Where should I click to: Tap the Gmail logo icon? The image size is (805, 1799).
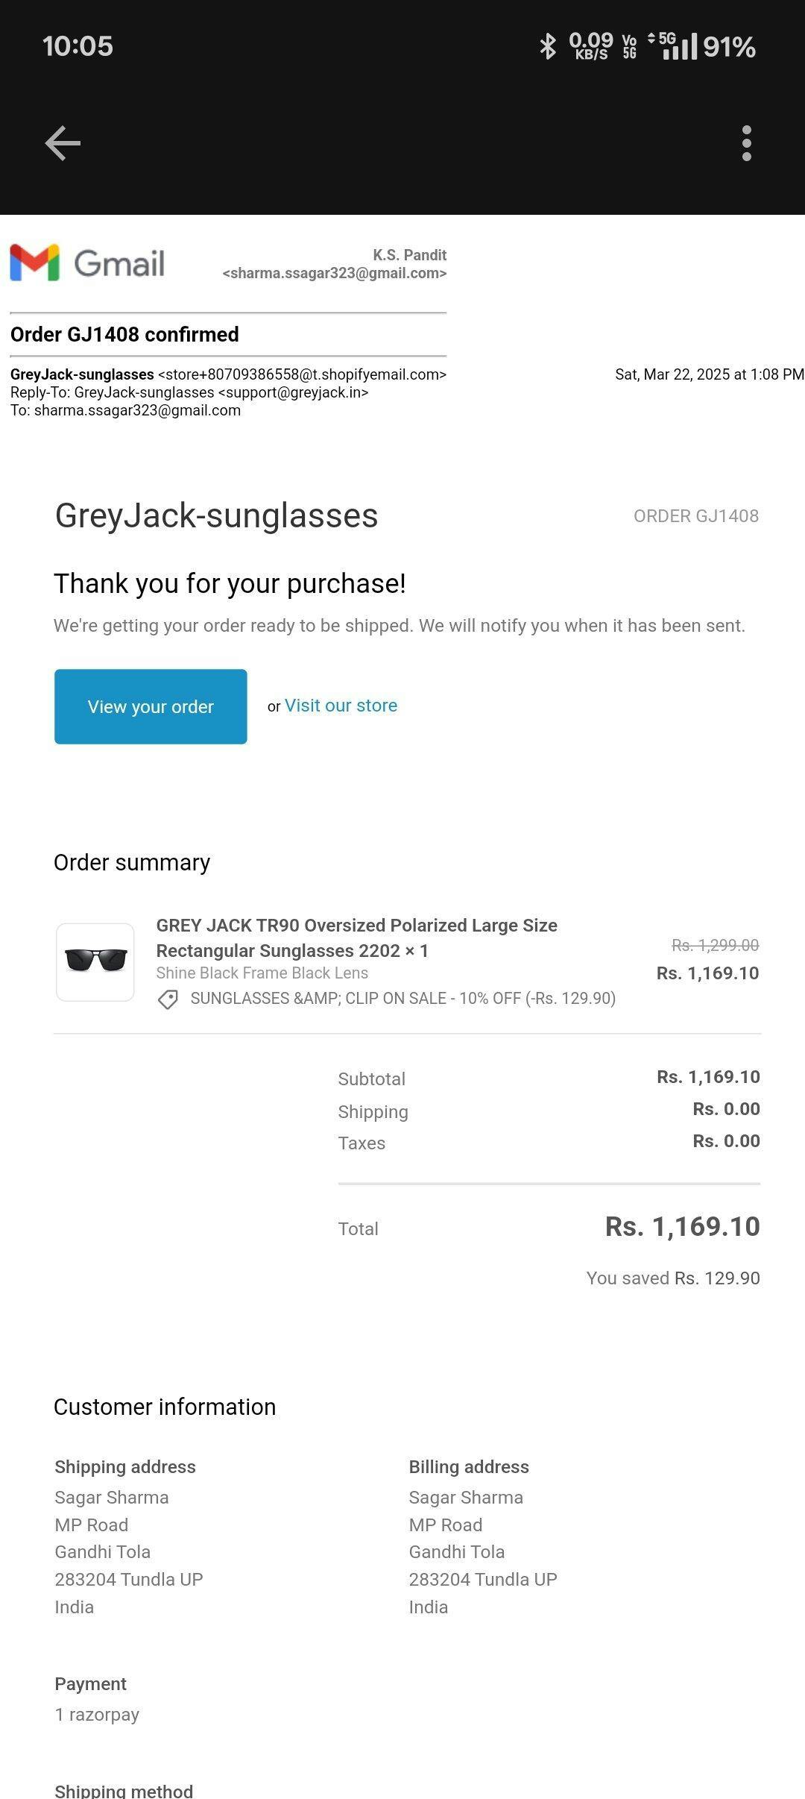[x=35, y=263]
